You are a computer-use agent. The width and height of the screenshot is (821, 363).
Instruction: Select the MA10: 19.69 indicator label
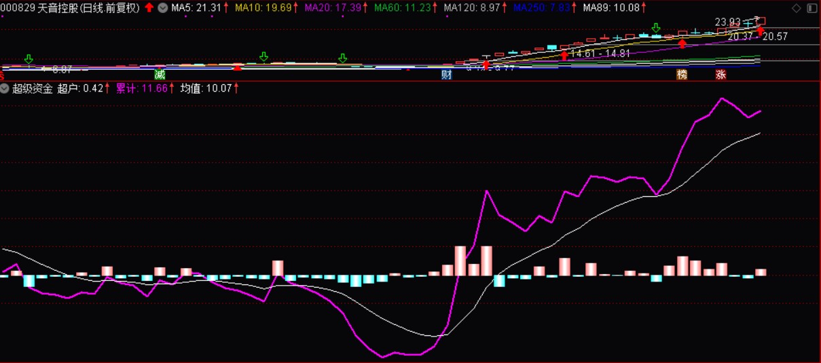point(263,8)
